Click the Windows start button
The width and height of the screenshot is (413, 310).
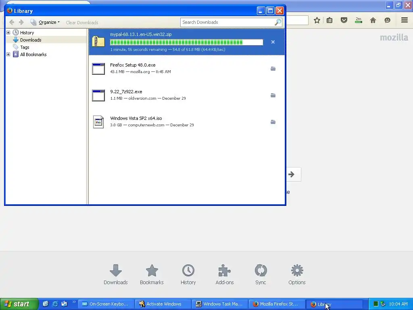pos(19,304)
